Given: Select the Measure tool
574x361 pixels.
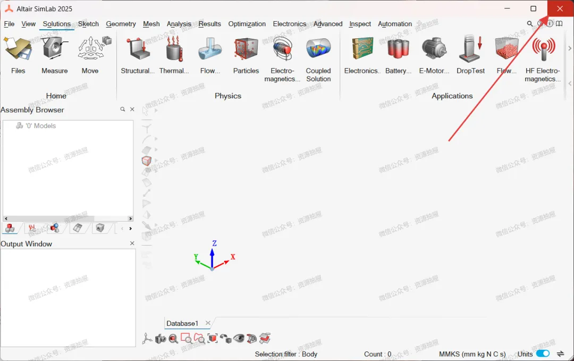Looking at the screenshot, I should click(54, 55).
